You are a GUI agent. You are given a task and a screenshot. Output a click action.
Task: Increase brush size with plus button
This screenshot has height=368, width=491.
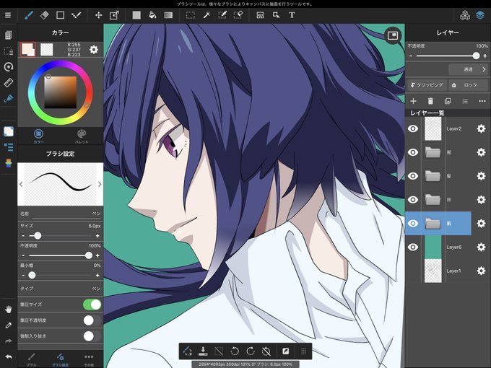(x=97, y=236)
